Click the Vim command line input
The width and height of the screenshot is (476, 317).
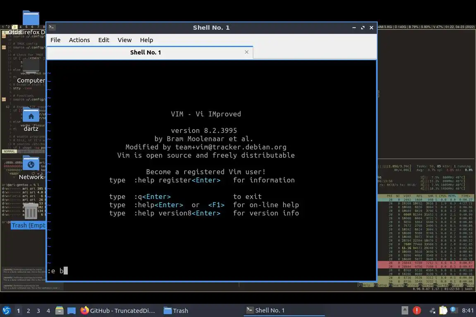(212, 271)
